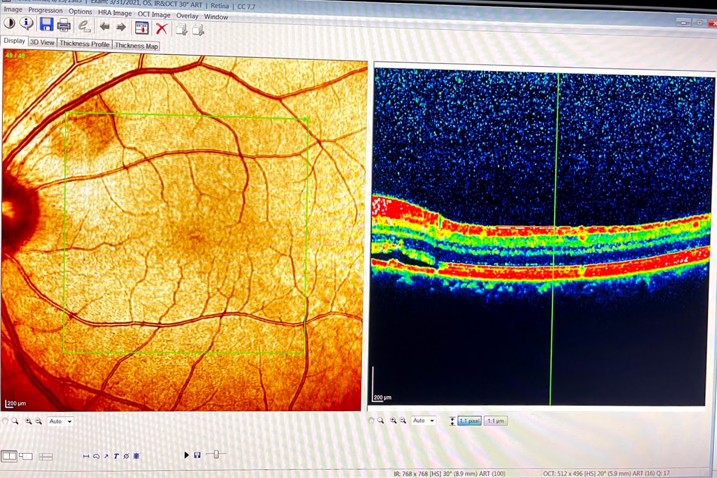
Task: Select the arrow annotation tool
Action: coord(106,456)
